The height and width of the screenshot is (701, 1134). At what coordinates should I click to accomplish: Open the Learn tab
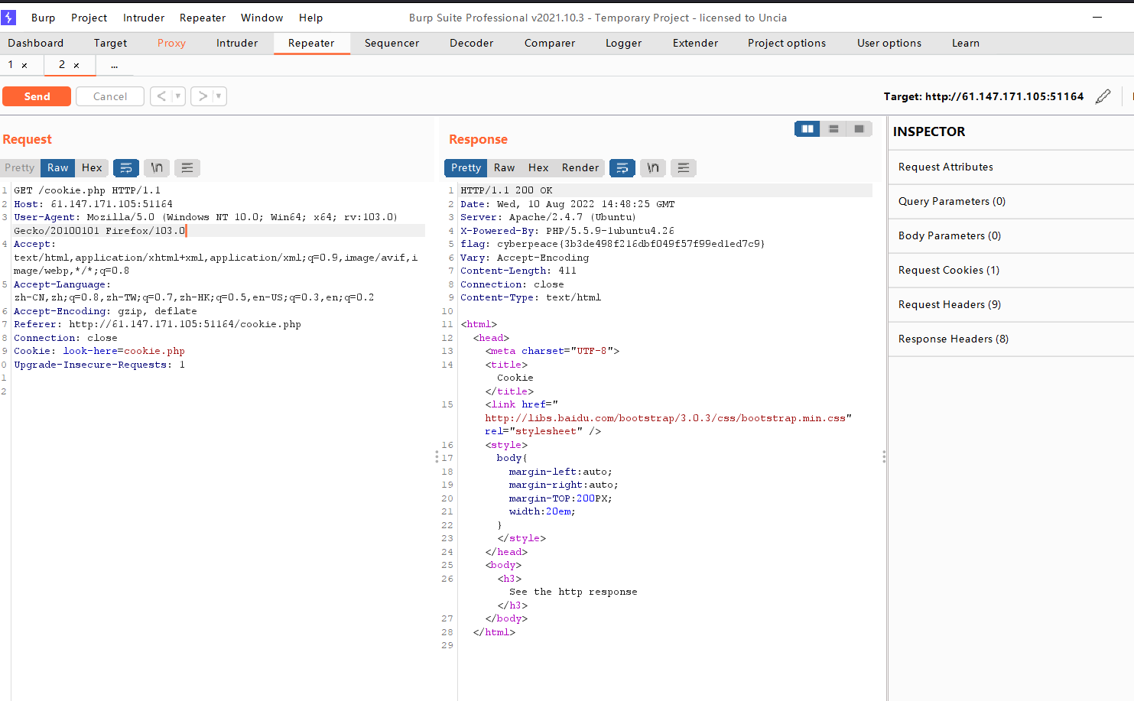[966, 44]
